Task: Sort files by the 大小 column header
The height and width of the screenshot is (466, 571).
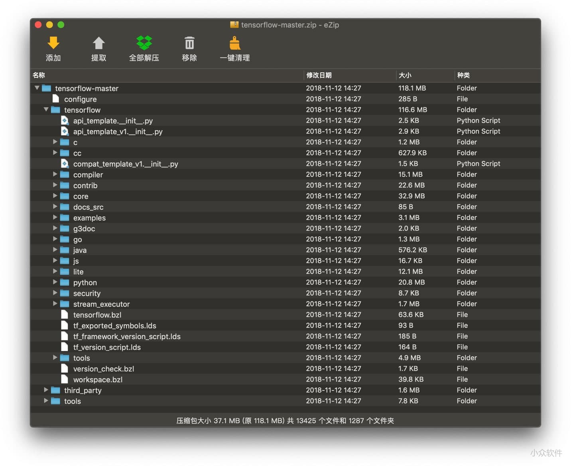Action: pyautogui.click(x=405, y=75)
